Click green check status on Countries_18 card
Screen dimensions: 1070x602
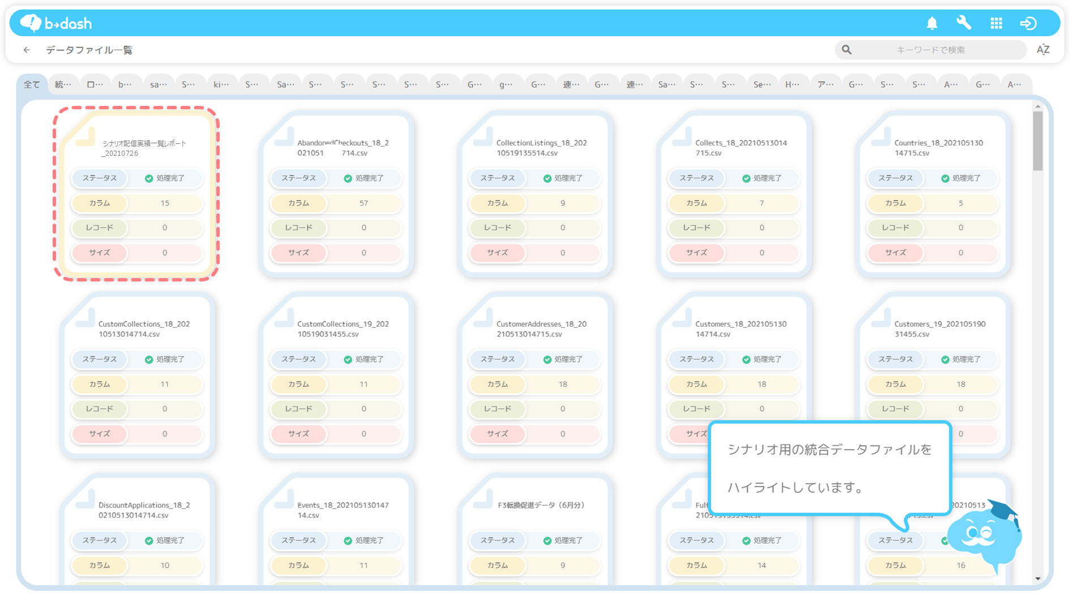945,178
